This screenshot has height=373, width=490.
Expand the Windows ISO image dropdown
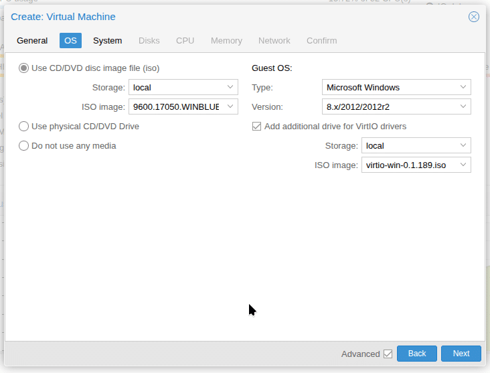[x=230, y=106]
